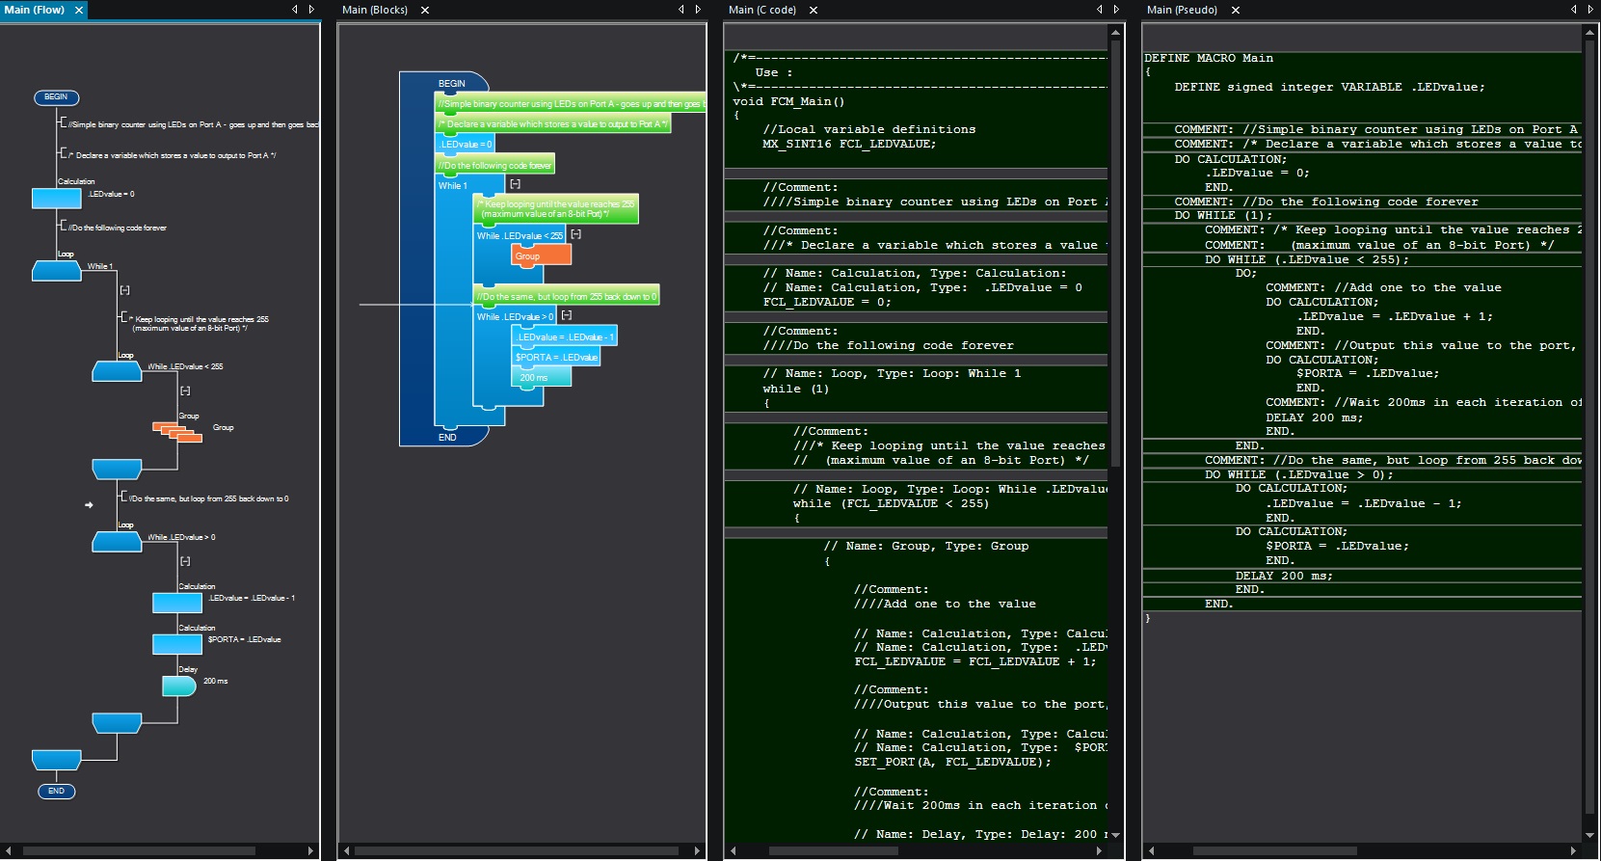Collapse While LEDvalue < 255 loop in flowchart

[x=185, y=390]
